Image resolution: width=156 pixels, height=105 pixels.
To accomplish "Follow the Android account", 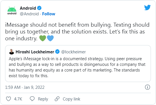I will (x=49, y=14).
